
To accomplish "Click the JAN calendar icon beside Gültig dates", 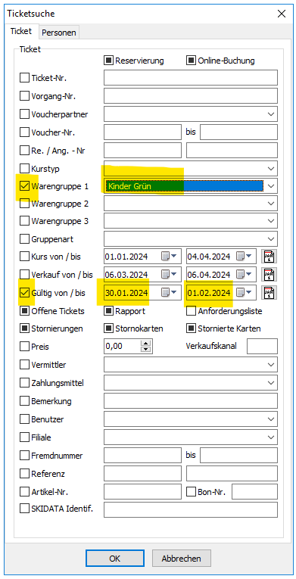I will 270,293.
